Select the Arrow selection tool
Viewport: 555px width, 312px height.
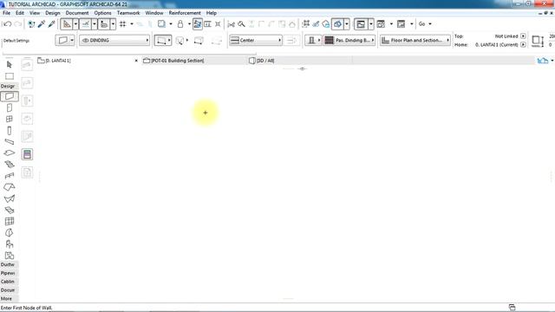click(10, 64)
